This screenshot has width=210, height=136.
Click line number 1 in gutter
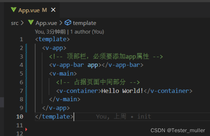click(21, 39)
